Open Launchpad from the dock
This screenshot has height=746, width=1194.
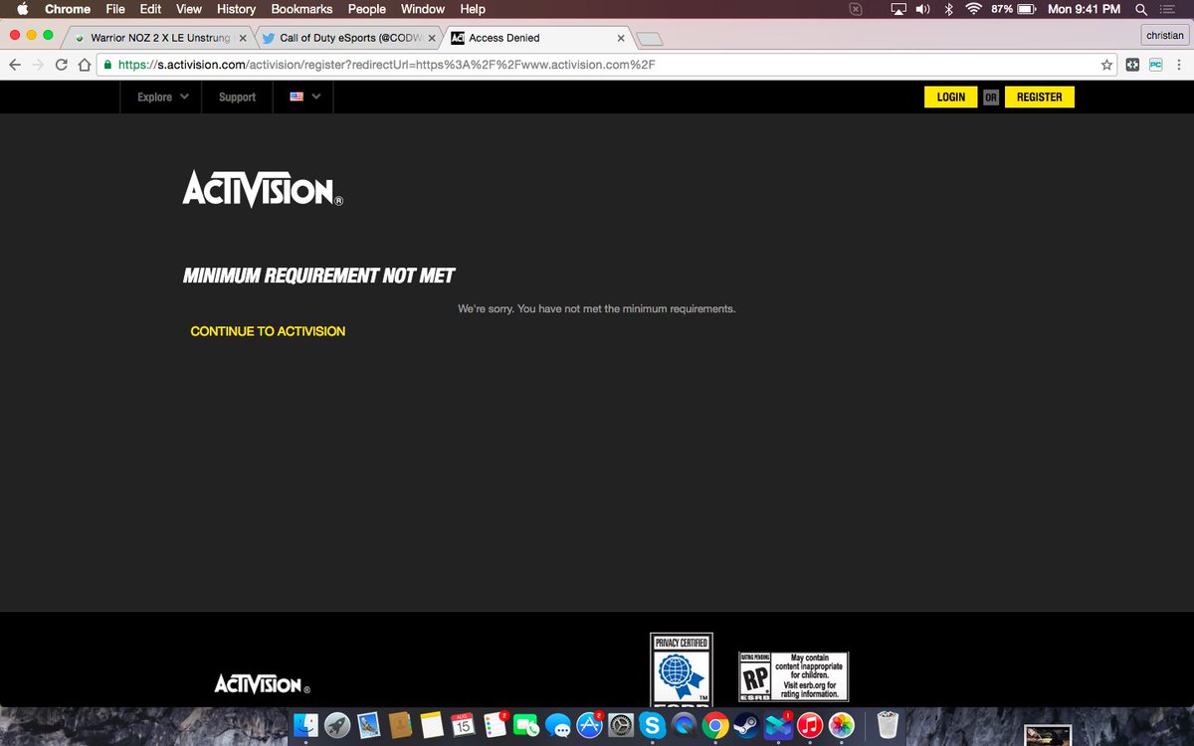(337, 725)
